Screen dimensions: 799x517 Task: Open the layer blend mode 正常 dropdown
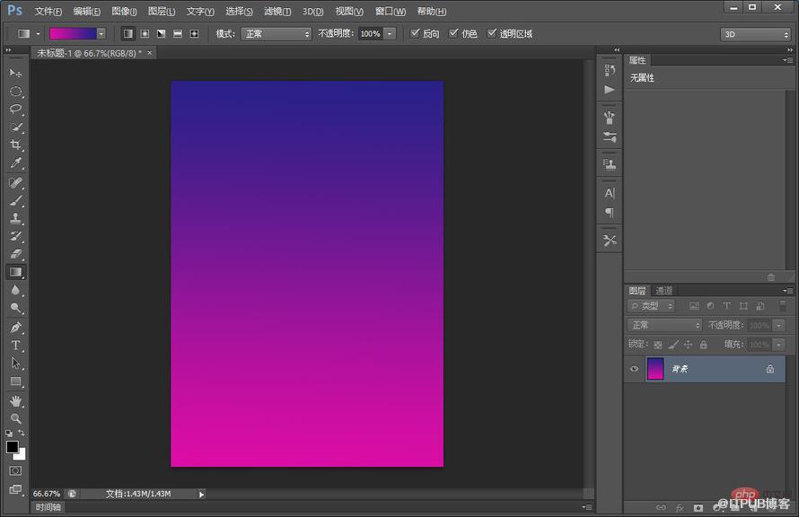[664, 325]
